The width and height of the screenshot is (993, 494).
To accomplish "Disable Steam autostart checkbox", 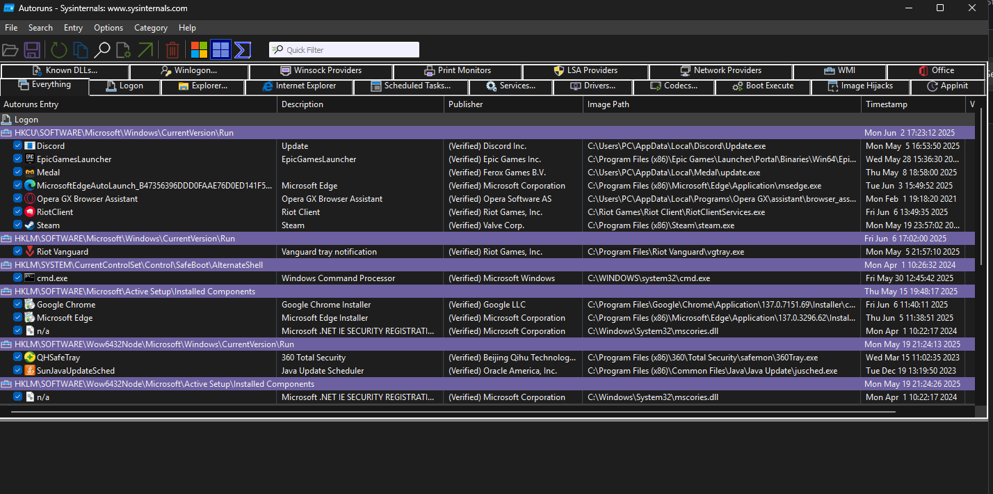I will click(x=18, y=225).
